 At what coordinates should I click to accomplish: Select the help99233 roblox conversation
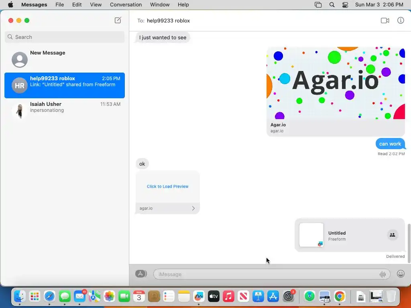coord(65,85)
